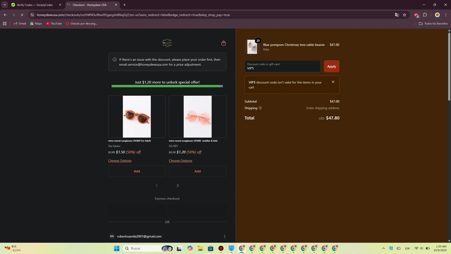
Task: Click the address bar URL
Action: click(133, 15)
